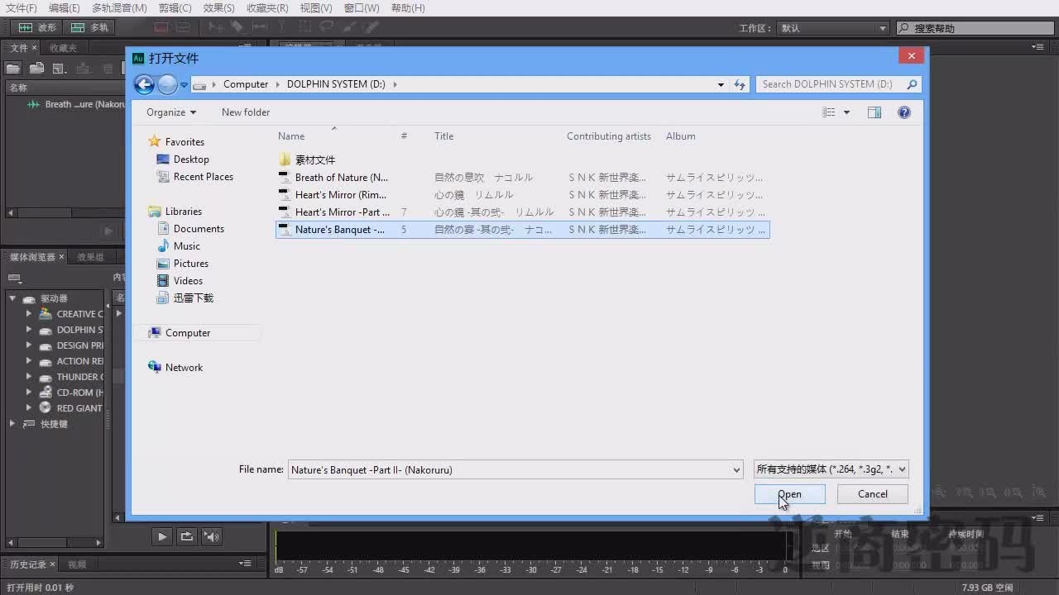The height and width of the screenshot is (595, 1059).
Task: Click the open file icon in Files panel
Action: [x=13, y=69]
